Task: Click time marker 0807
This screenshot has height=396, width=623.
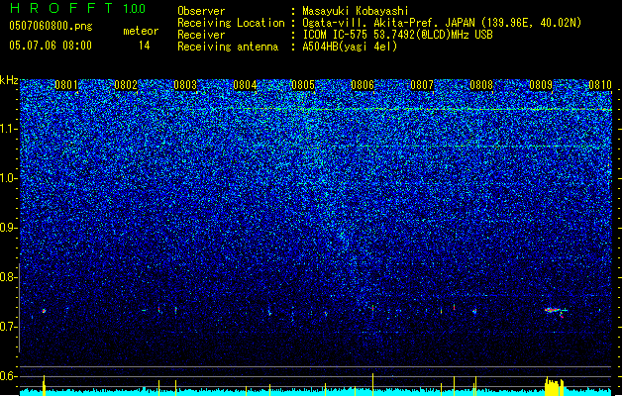Action: point(422,85)
